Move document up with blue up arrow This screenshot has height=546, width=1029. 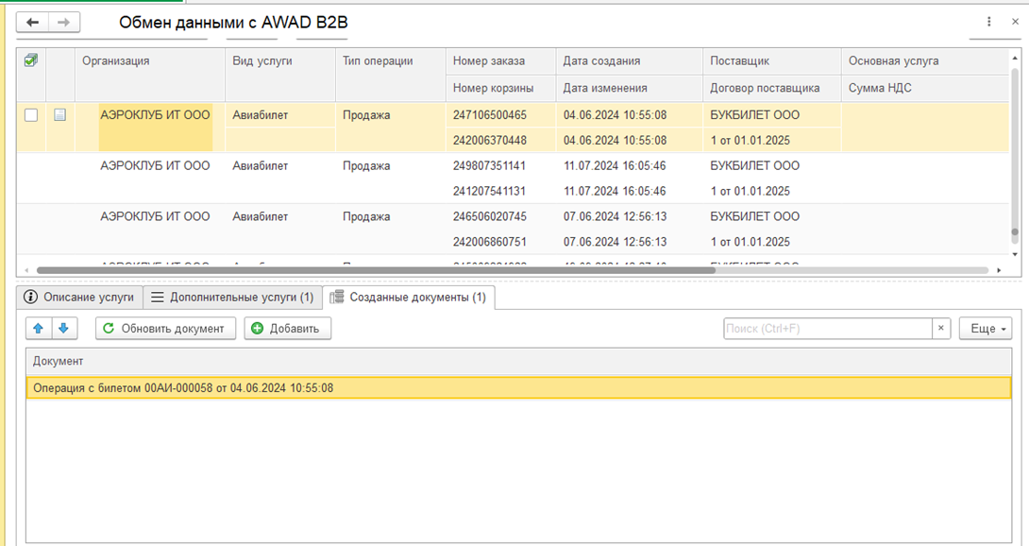39,329
